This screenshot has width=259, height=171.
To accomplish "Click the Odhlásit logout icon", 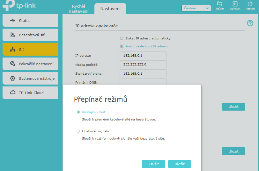I will [235, 4].
